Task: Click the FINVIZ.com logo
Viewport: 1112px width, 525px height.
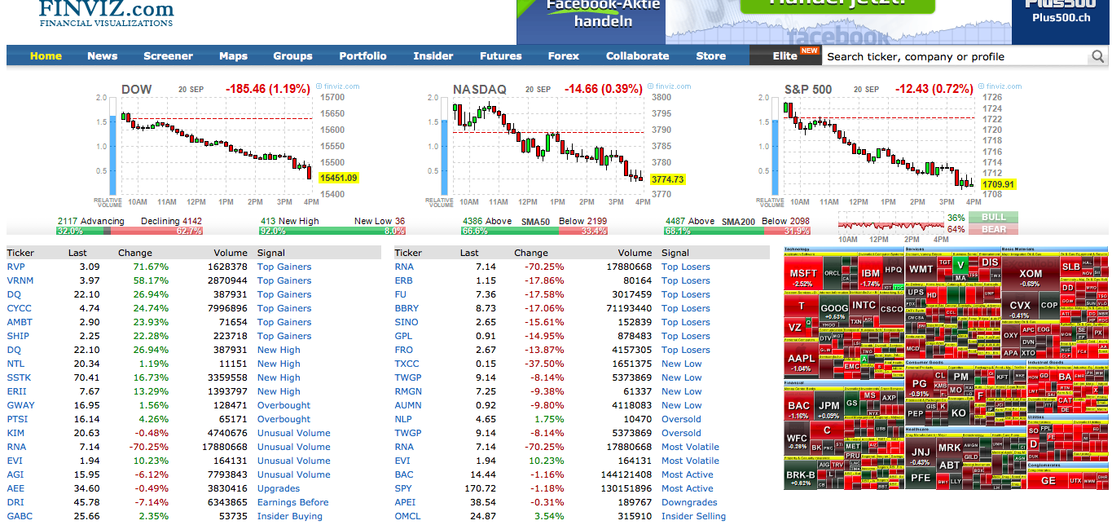Action: click(106, 13)
